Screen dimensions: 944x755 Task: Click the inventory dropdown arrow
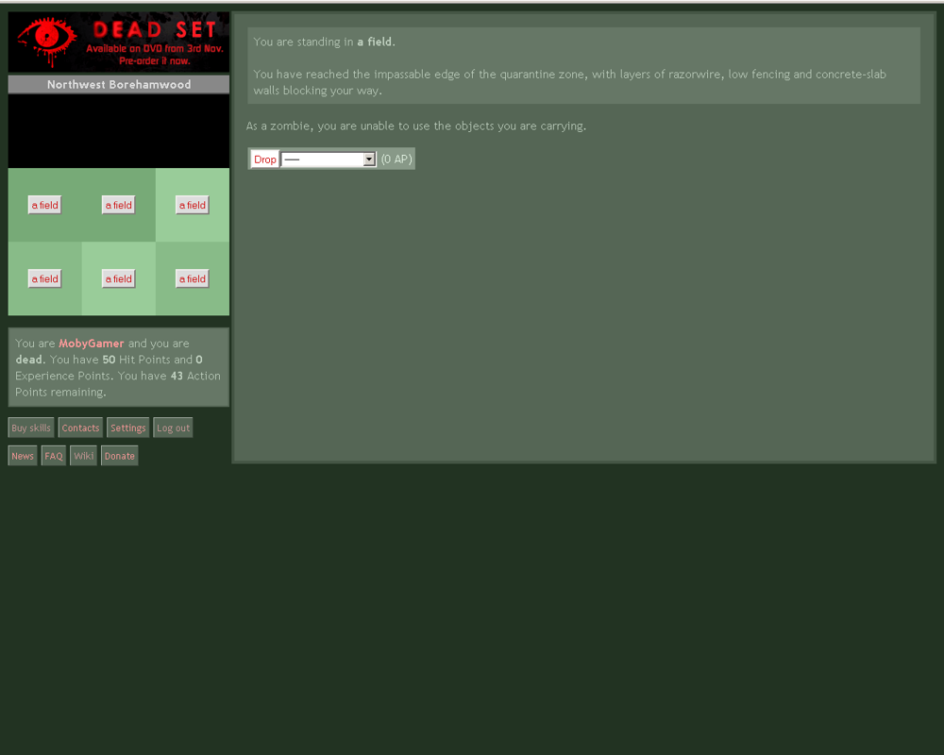click(x=368, y=159)
